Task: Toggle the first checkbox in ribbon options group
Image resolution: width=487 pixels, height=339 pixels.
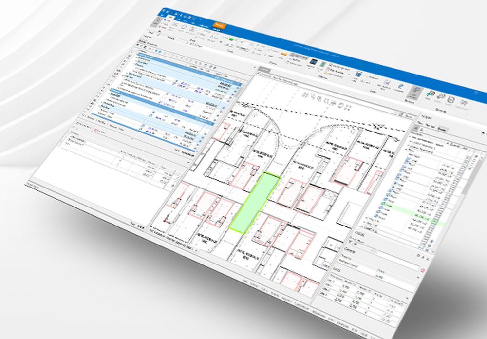Action: click(x=331, y=65)
